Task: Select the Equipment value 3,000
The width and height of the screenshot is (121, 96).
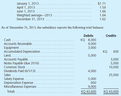Action: 92,48
